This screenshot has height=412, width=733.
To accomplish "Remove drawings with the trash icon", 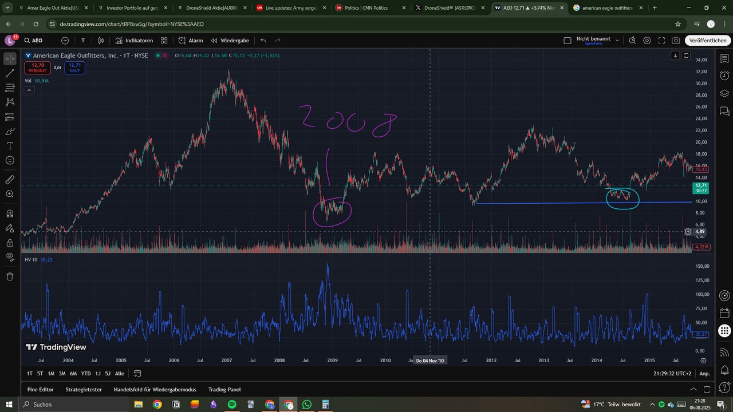I will coord(10,276).
